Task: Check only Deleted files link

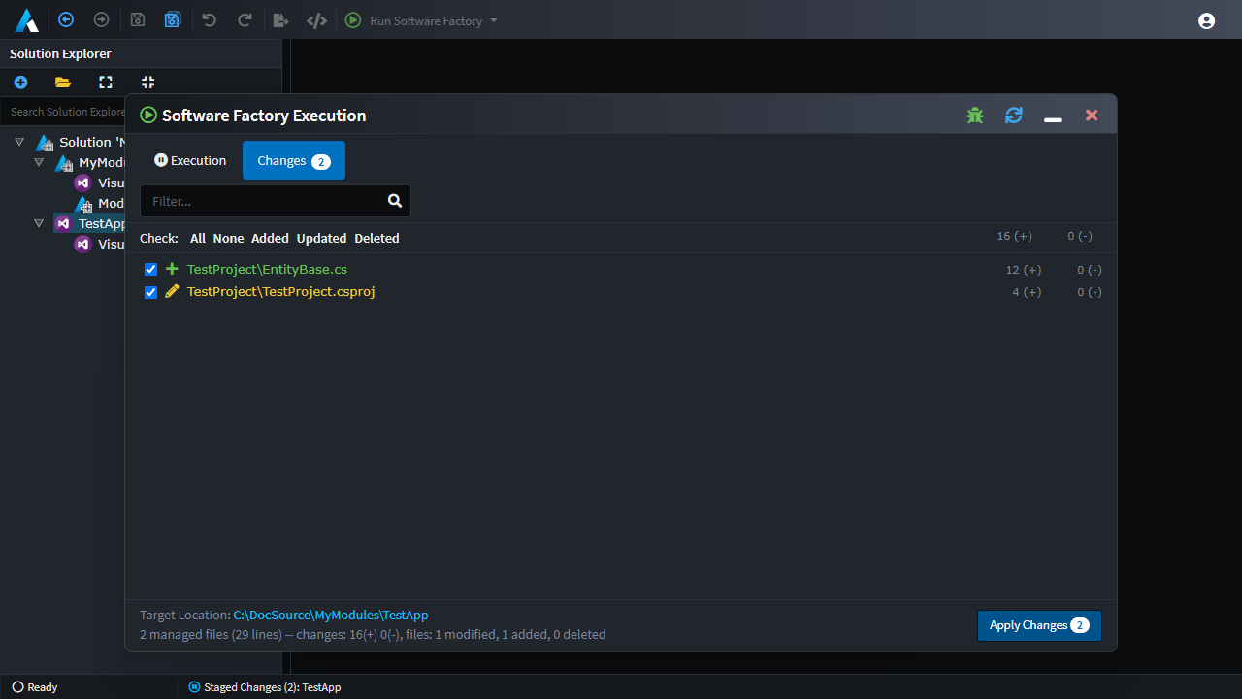Action: pos(376,238)
